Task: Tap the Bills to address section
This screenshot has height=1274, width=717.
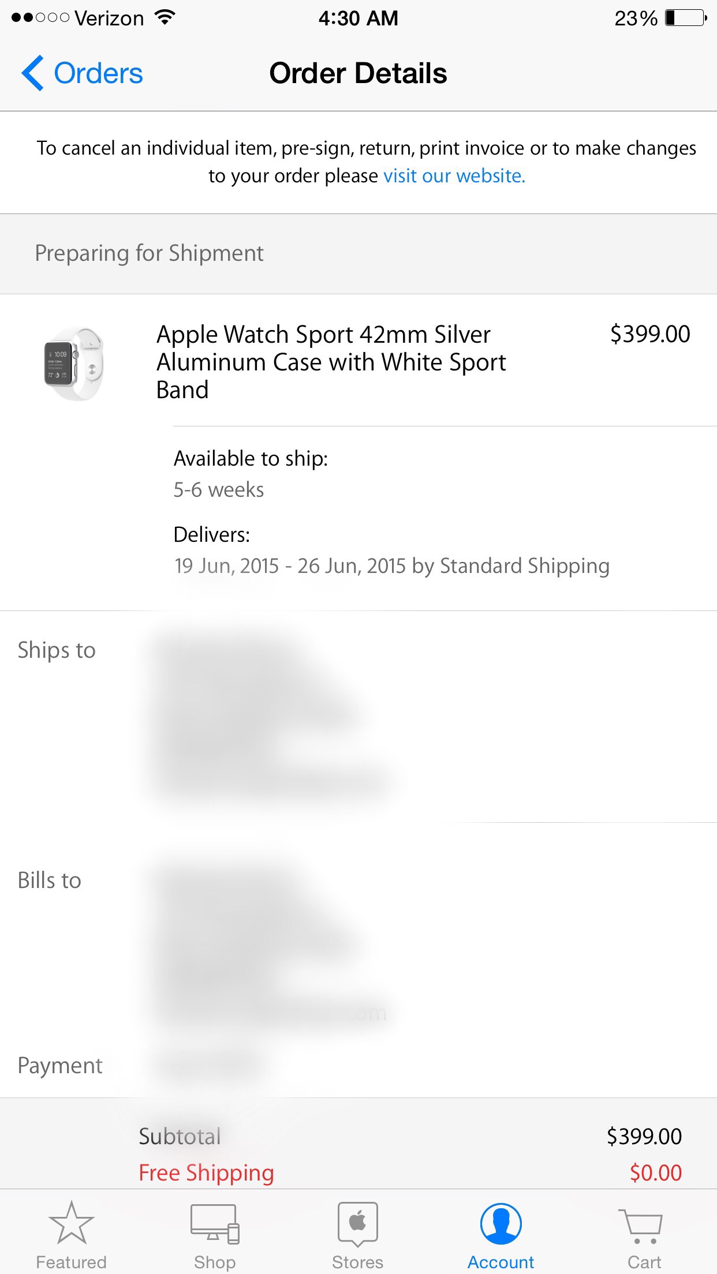Action: tap(358, 935)
